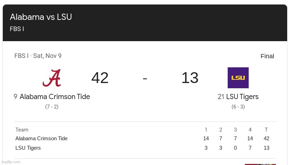The image size is (291, 165).
Task: Open the Alabama Crimson Tide team name link
Action: [x=55, y=97]
